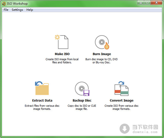This screenshot has height=138, width=164.
Task: Open the File menu
Action: coord(6,10)
